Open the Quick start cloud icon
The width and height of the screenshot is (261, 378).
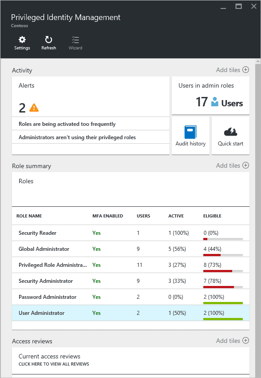[x=230, y=132]
